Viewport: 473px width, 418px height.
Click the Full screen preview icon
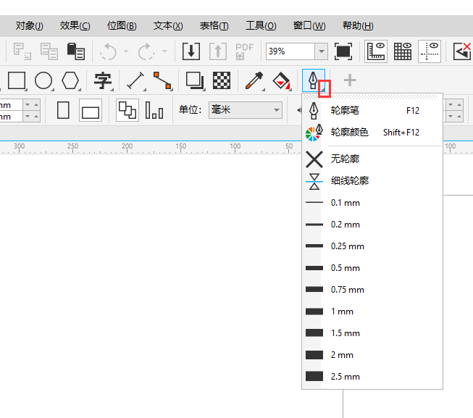click(x=343, y=51)
